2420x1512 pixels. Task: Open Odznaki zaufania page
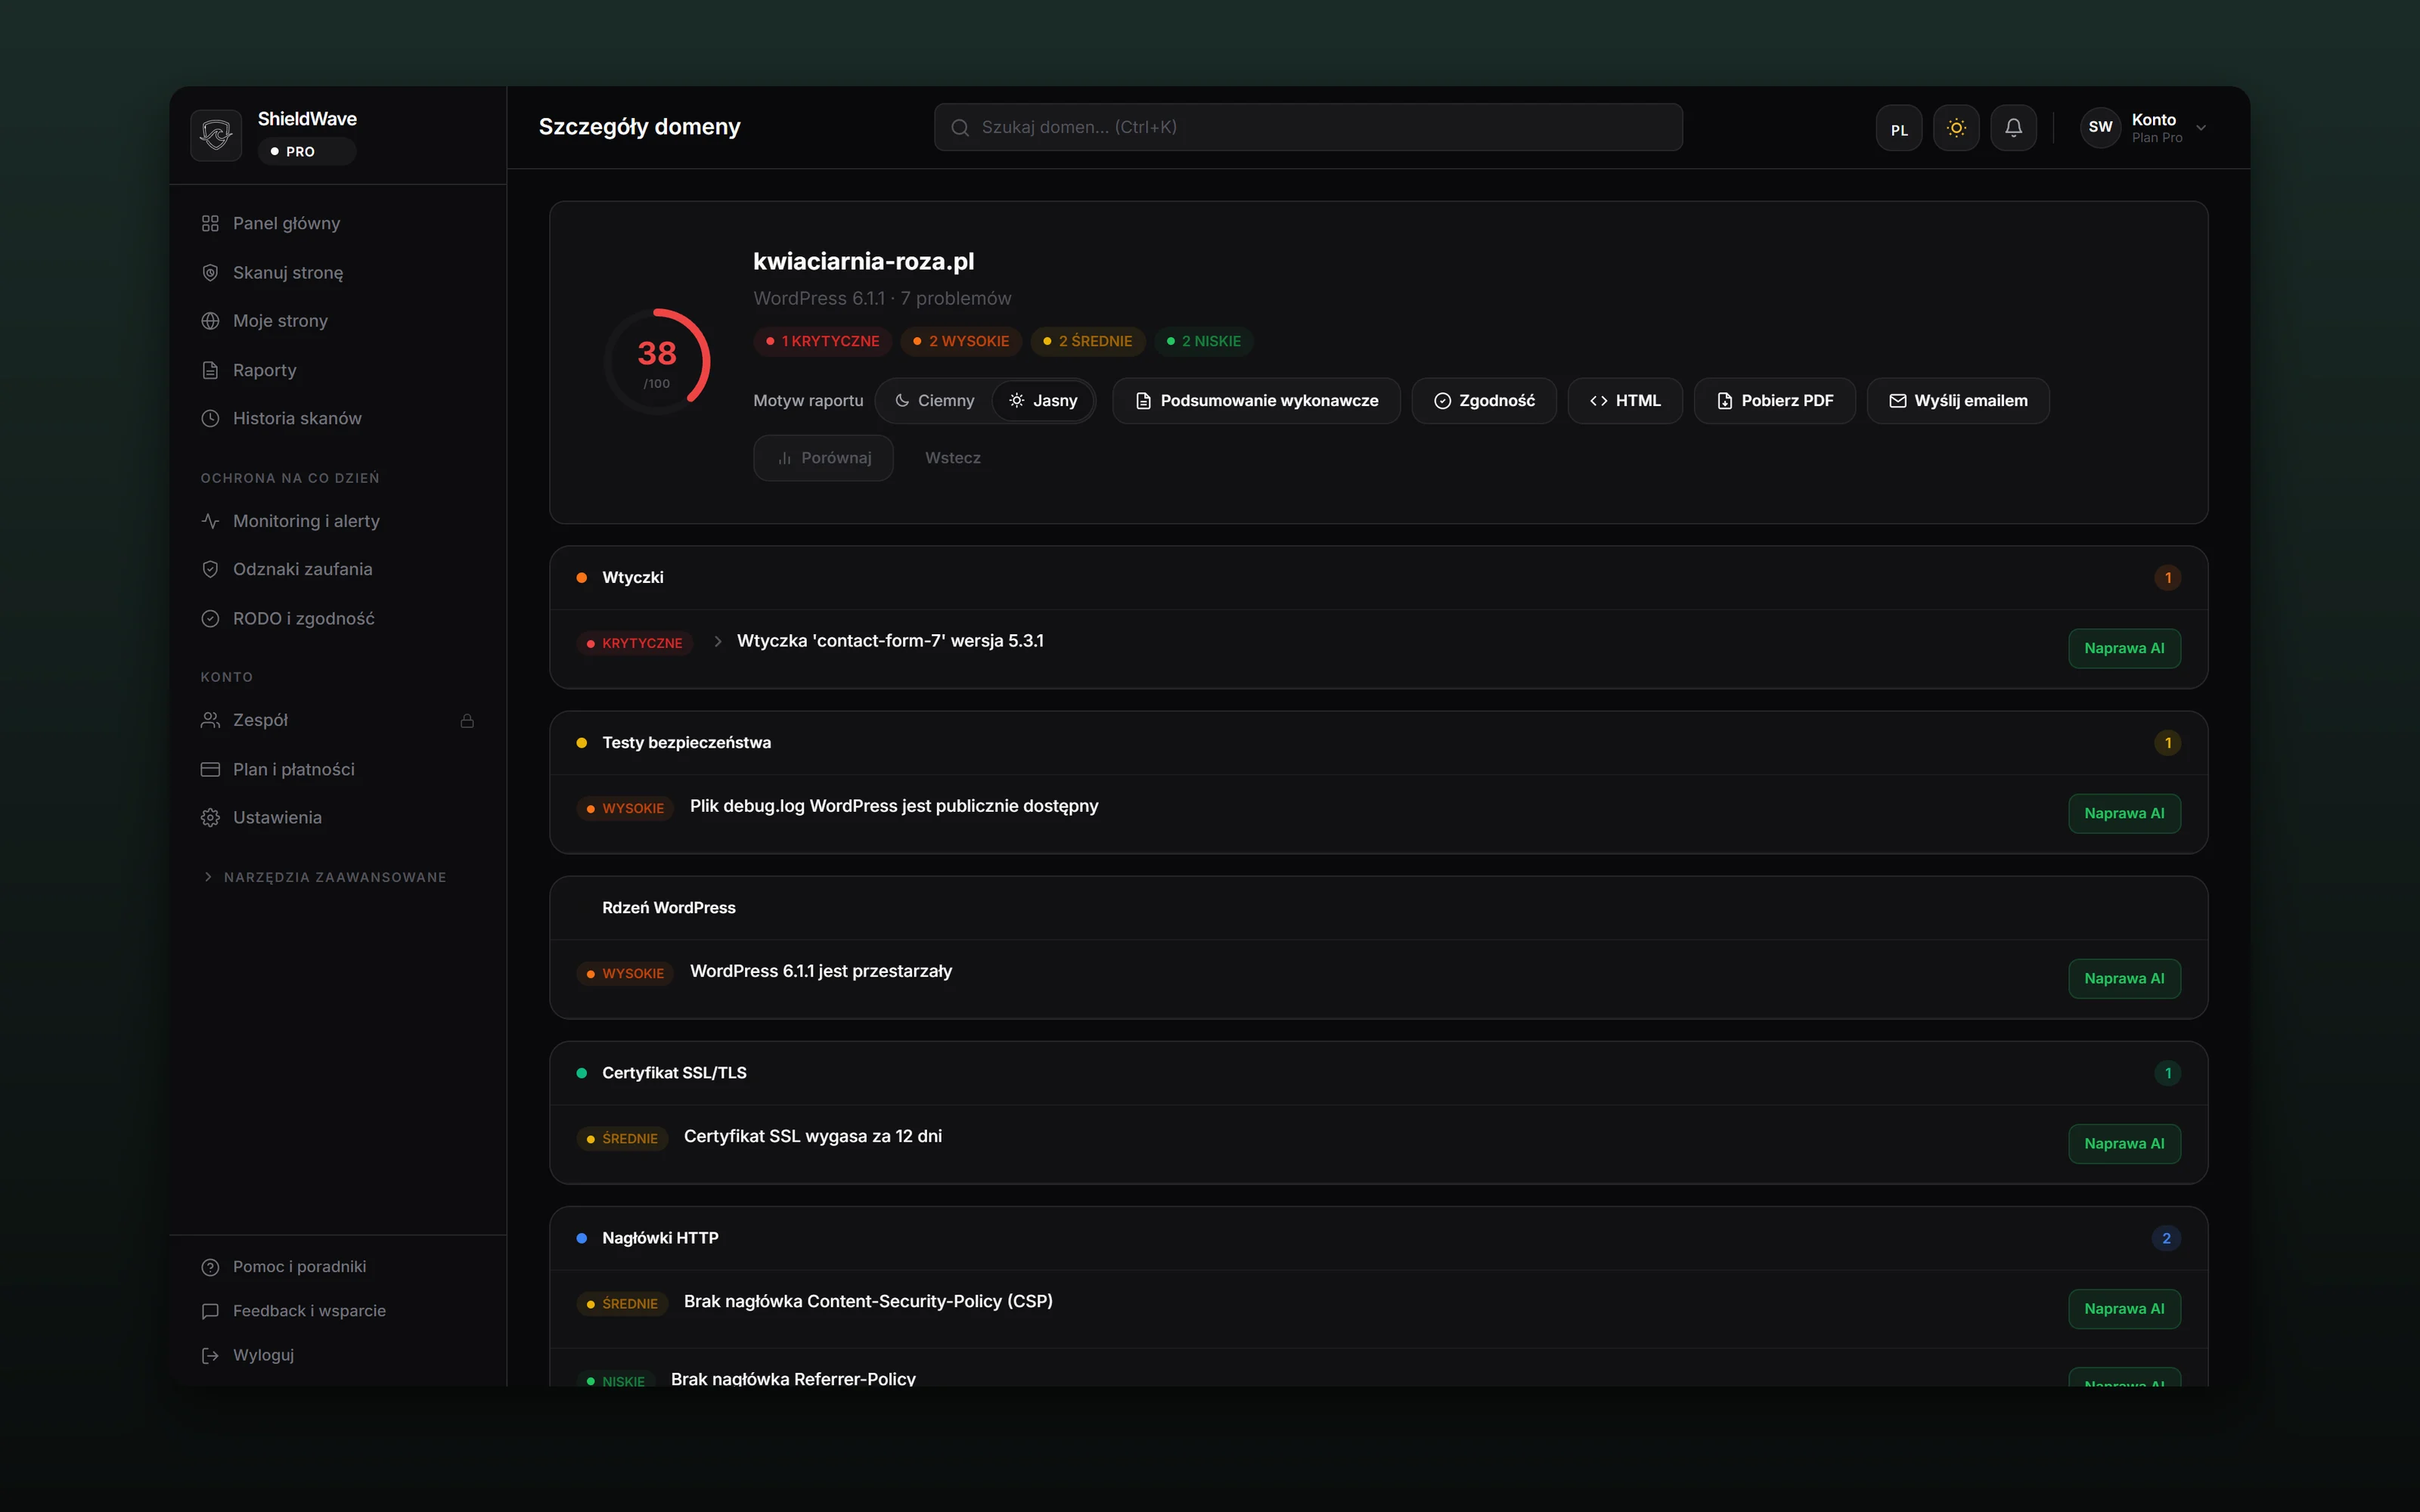coord(338,569)
